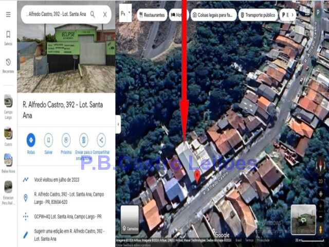Click the search magnifier icon
The image size is (329, 247).
point(93,14)
